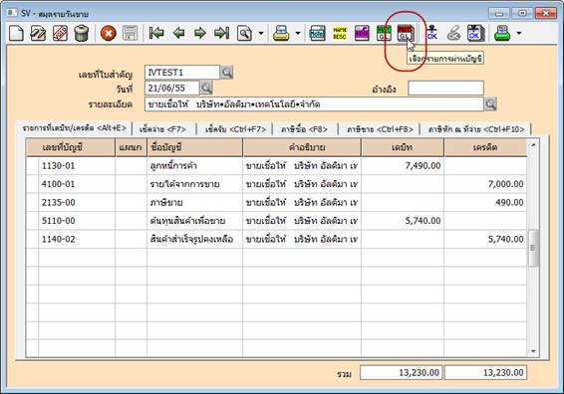Print with the green printer icon
Viewport: 564px width, 394px height.
pos(502,34)
